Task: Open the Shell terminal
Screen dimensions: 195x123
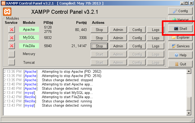Action: (180, 29)
